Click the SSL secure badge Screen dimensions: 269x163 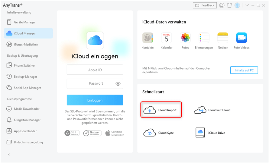pyautogui.click(x=72, y=133)
